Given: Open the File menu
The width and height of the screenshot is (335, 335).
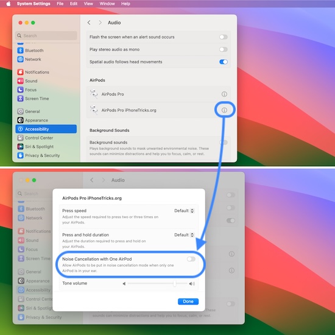Looking at the screenshot, I should (x=60, y=4).
